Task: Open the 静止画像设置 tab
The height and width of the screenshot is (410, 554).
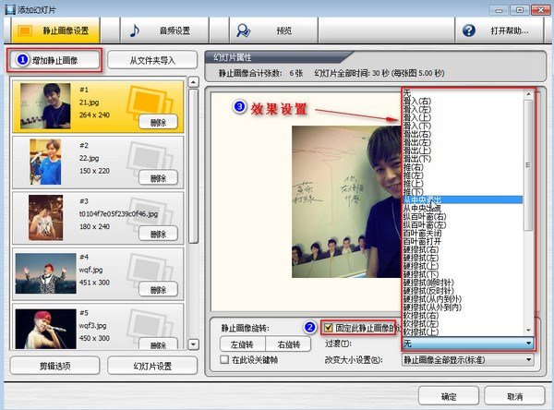Action: [x=55, y=30]
